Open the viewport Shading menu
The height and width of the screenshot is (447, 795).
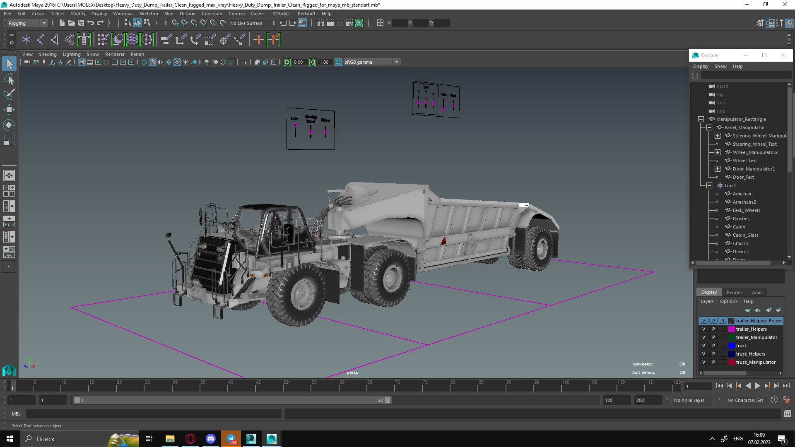coord(48,54)
